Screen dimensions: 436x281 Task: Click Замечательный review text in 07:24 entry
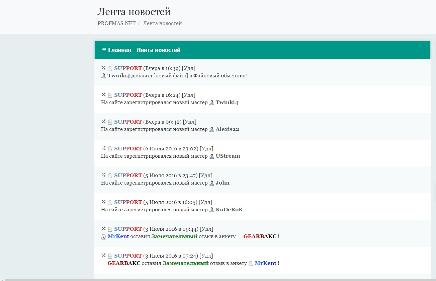[186, 263]
